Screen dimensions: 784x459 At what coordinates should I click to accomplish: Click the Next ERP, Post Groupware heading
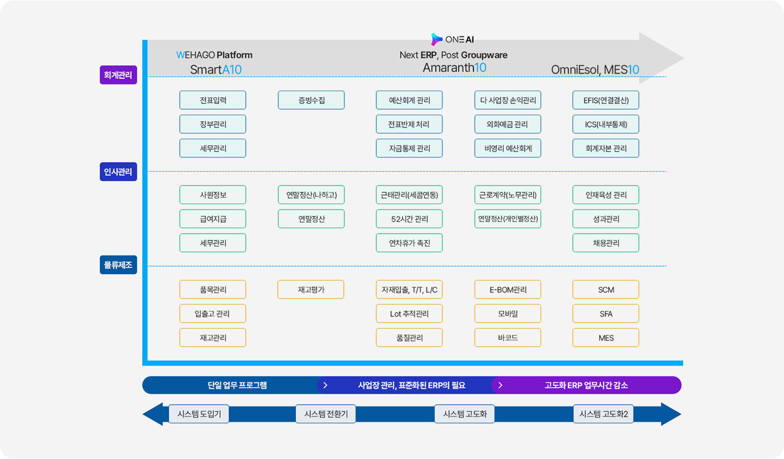(x=454, y=55)
